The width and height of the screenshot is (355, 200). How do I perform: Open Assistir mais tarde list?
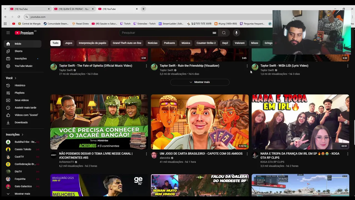[x=23, y=107]
